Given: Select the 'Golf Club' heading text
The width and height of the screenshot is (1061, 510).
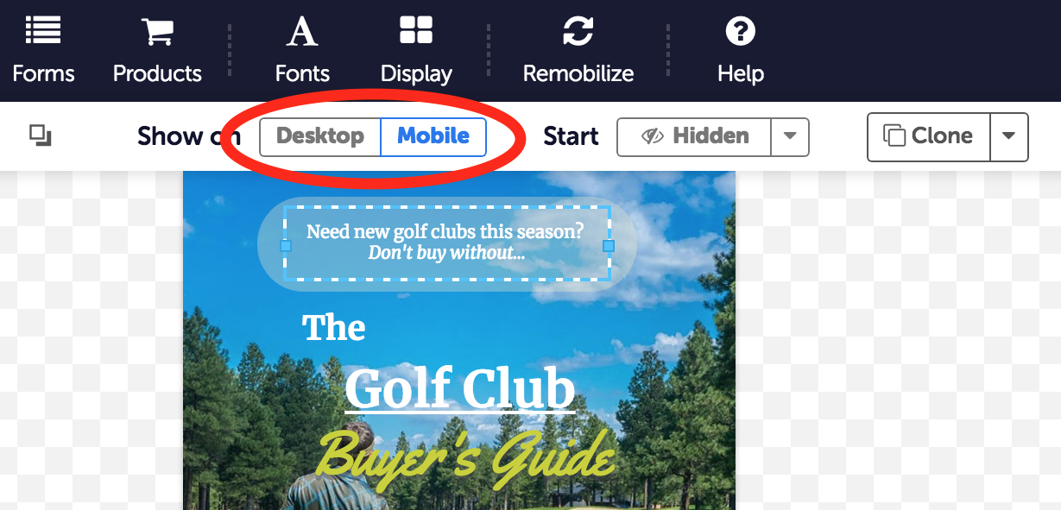Looking at the screenshot, I should [x=460, y=390].
